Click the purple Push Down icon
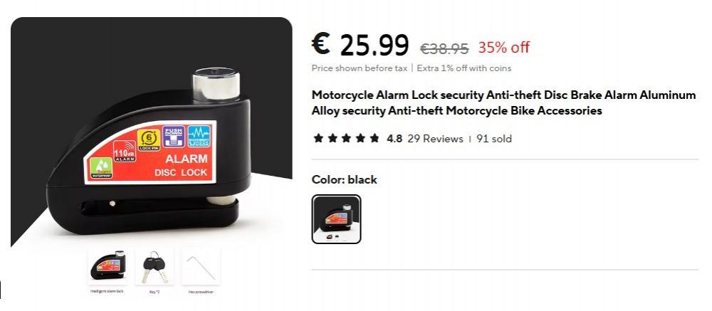The height and width of the screenshot is (311, 712). (x=174, y=136)
